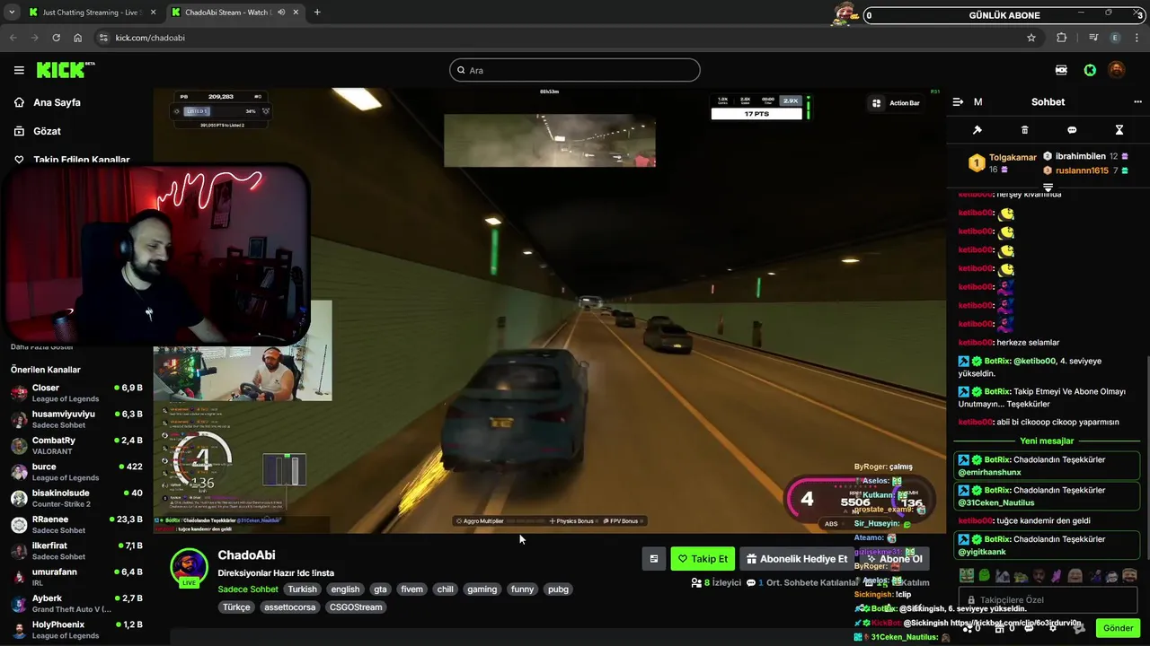The height and width of the screenshot is (646, 1150).
Task: Click the panel icon button beside Takip Et
Action: tap(654, 559)
